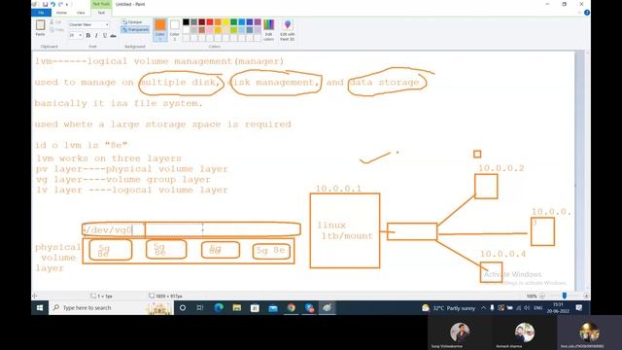This screenshot has width=622, height=350.
Task: Pick the red color swatch
Action: point(210,21)
